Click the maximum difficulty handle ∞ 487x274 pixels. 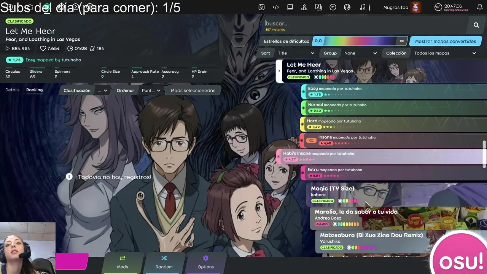point(401,41)
